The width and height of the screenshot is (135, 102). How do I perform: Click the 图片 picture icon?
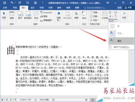[20, 15]
